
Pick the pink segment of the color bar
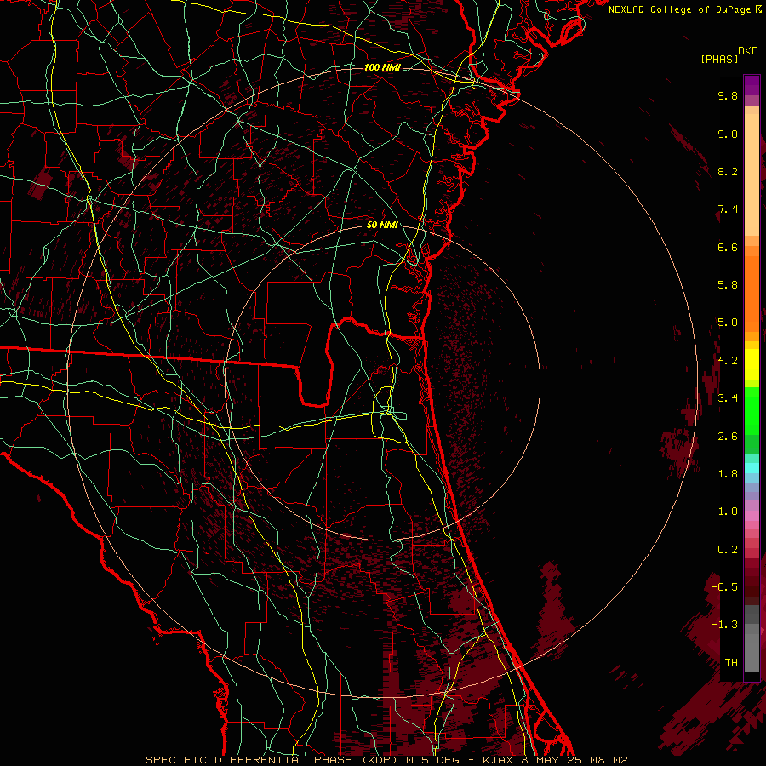[752, 516]
